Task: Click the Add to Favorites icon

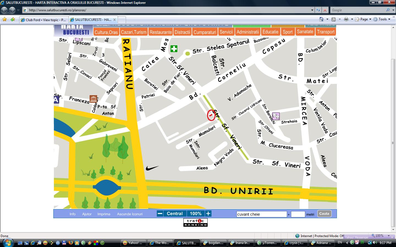Action: coord(13,19)
